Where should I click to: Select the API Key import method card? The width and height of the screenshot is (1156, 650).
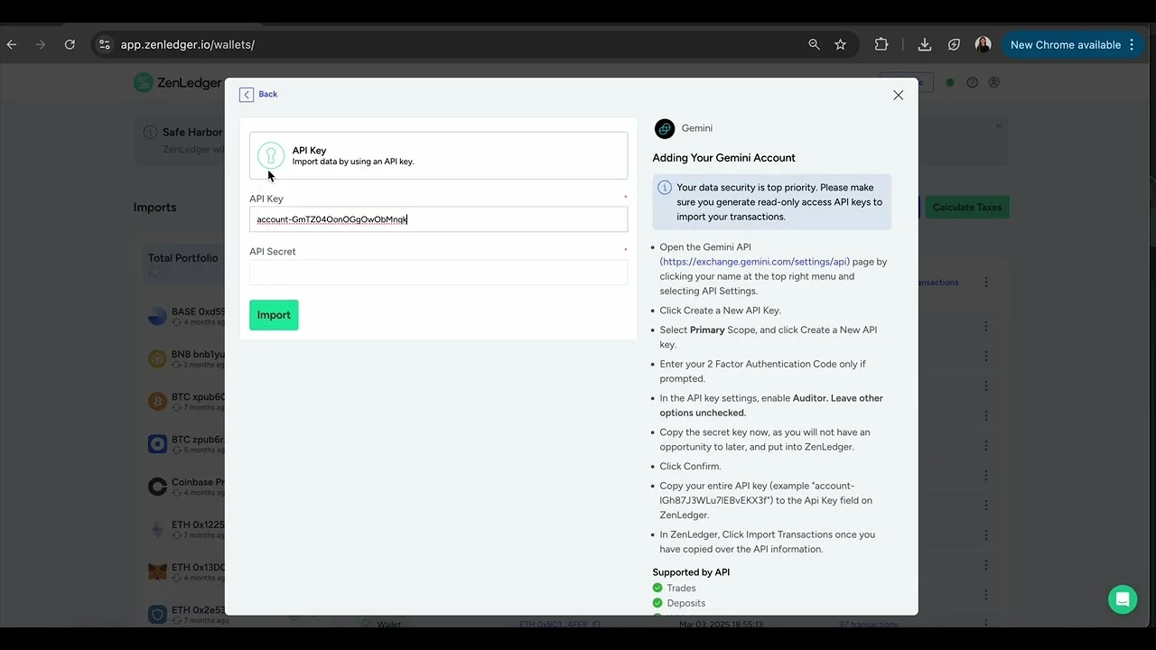(438, 155)
